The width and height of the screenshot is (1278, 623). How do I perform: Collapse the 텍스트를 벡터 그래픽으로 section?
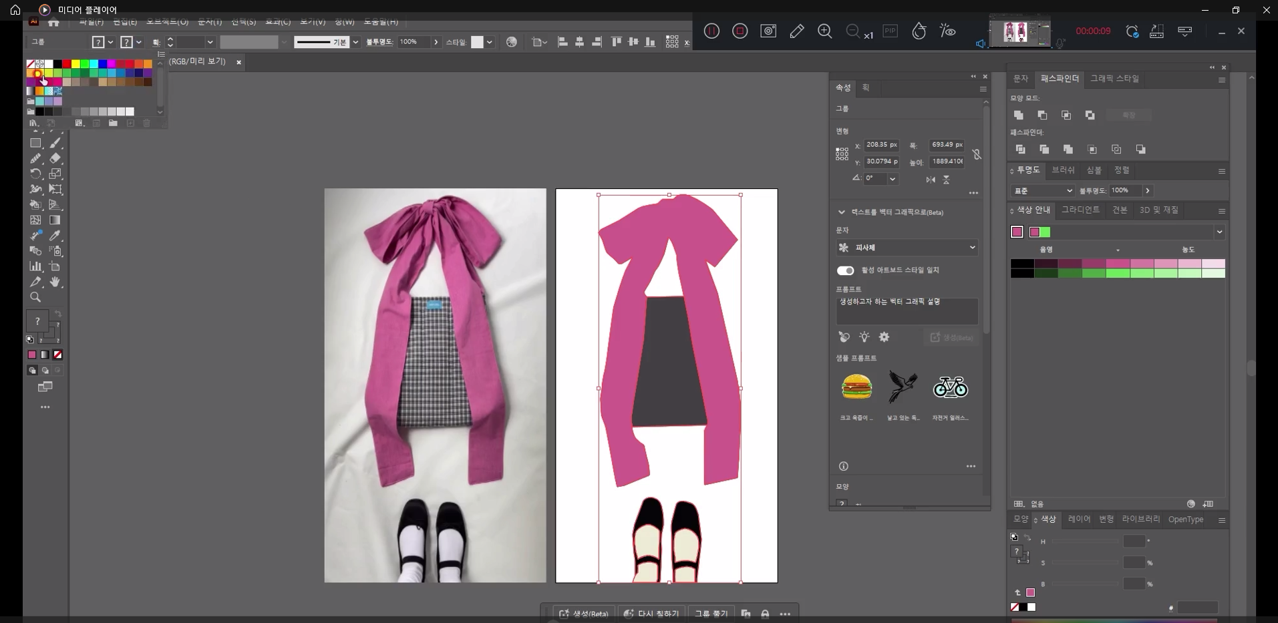click(841, 212)
